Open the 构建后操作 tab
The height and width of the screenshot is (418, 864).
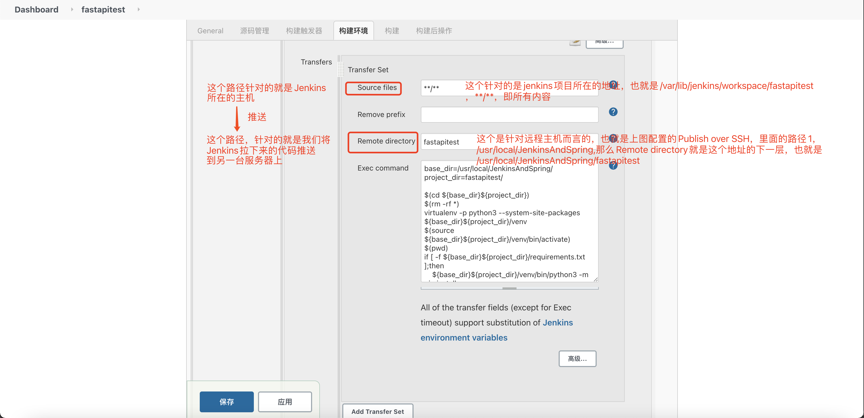coord(434,31)
